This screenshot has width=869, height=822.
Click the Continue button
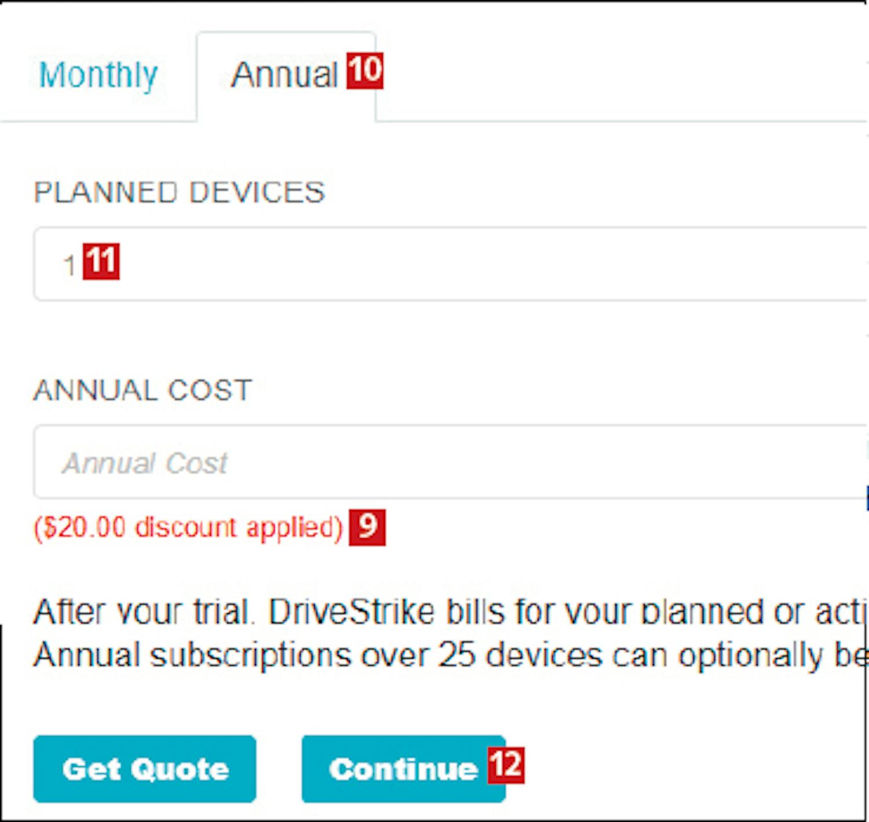[x=403, y=769]
